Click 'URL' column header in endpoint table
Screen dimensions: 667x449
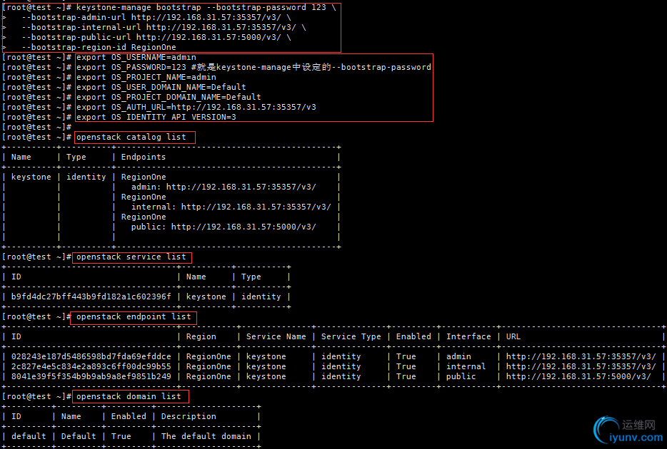pyautogui.click(x=513, y=336)
